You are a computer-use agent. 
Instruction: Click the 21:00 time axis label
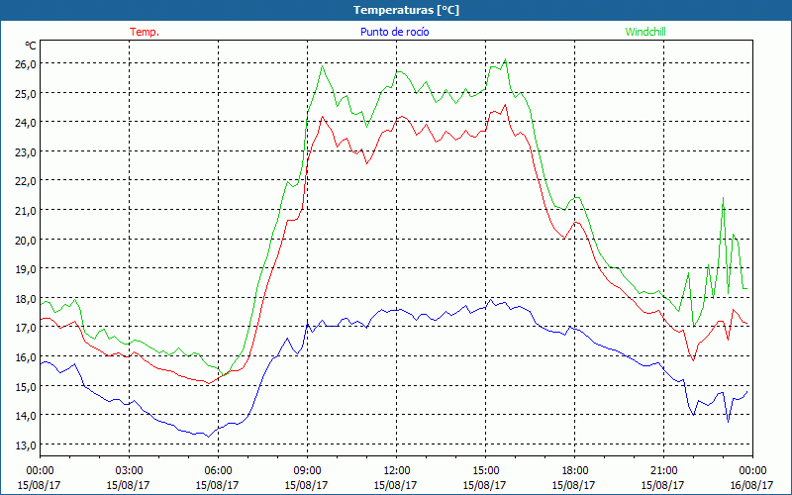[x=663, y=471]
